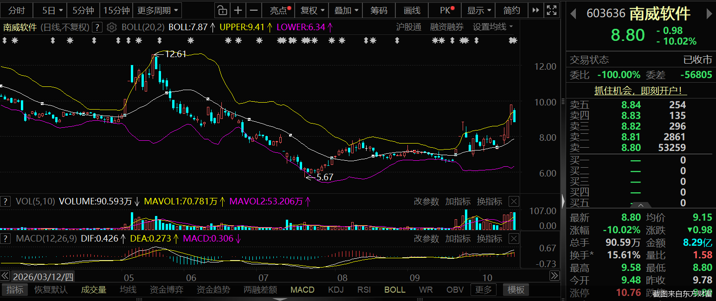716x301 pixels.
Task: Expand the 设置均线 dropdown
Action: pos(493,27)
